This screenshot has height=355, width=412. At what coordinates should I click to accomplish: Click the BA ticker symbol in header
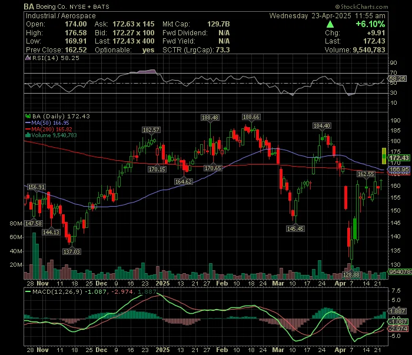(x=29, y=6)
